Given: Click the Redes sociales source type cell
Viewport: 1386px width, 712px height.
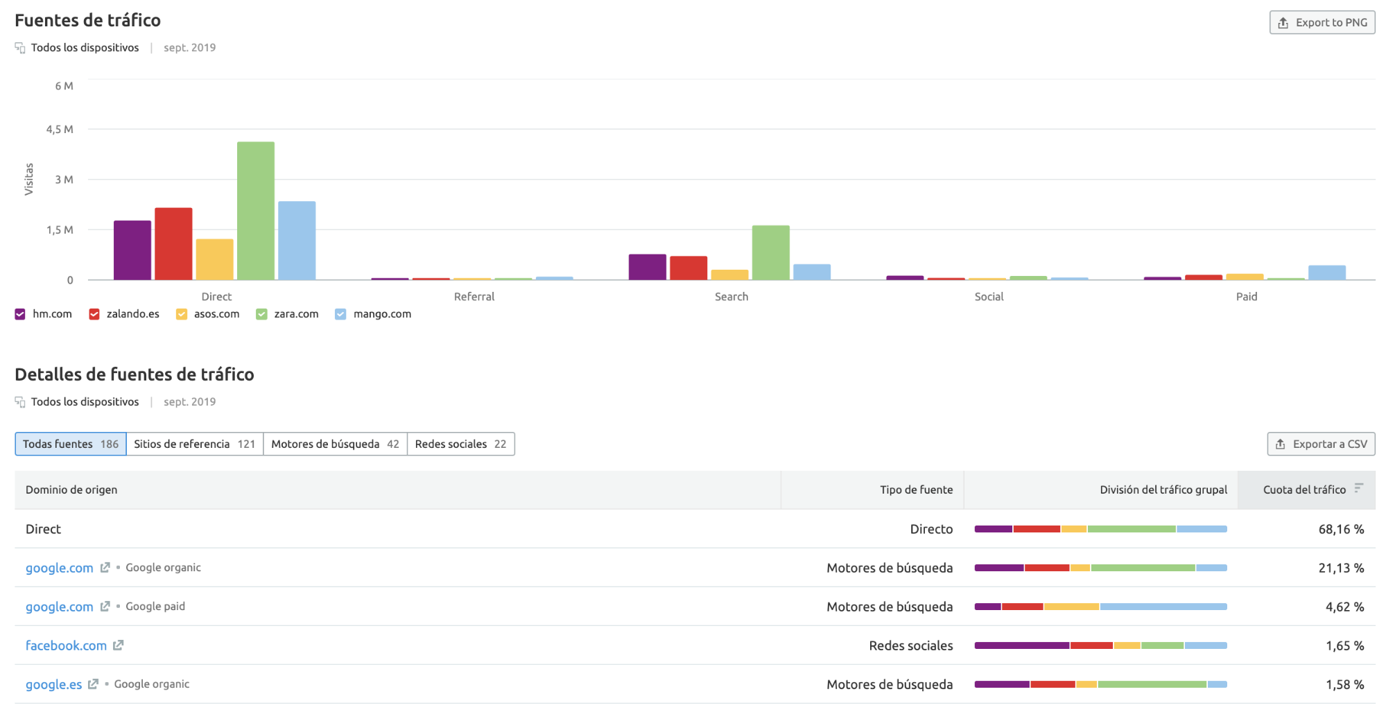Looking at the screenshot, I should [911, 645].
